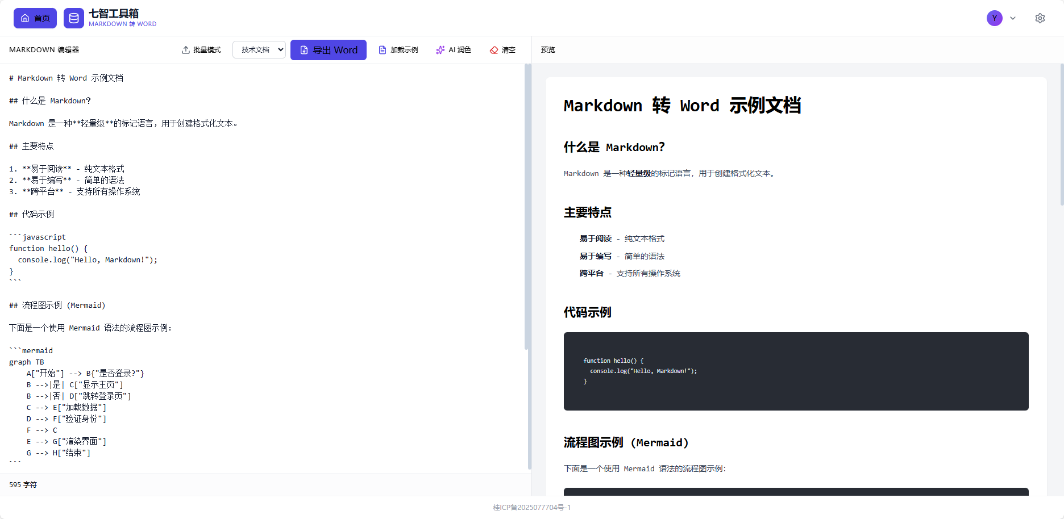The image size is (1064, 519).
Task: Click preview text '下面是一个使用 Mermaid 语法的流程图示例:'
Action: pyautogui.click(x=645, y=468)
